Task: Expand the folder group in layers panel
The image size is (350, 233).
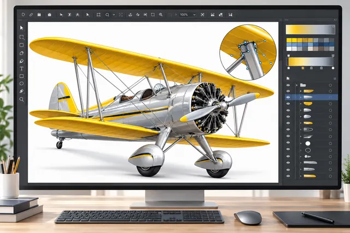Action: 296,85
